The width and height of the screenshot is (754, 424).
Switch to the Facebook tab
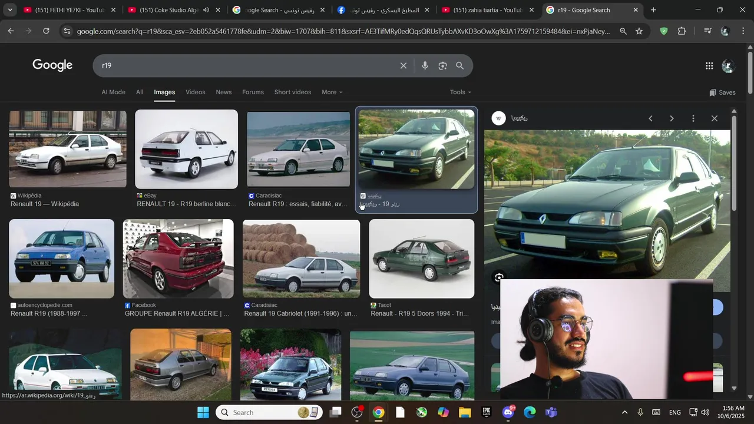click(384, 10)
